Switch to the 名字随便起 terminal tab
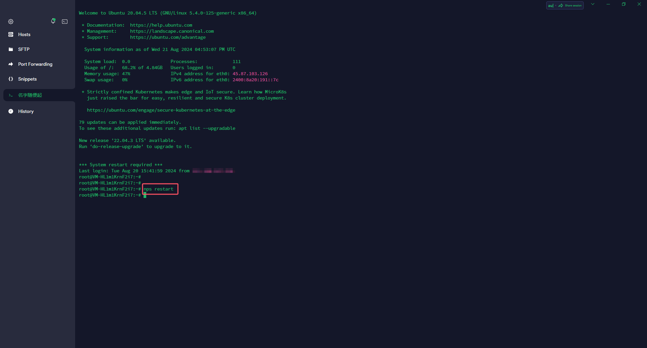The height and width of the screenshot is (348, 647). [x=30, y=95]
